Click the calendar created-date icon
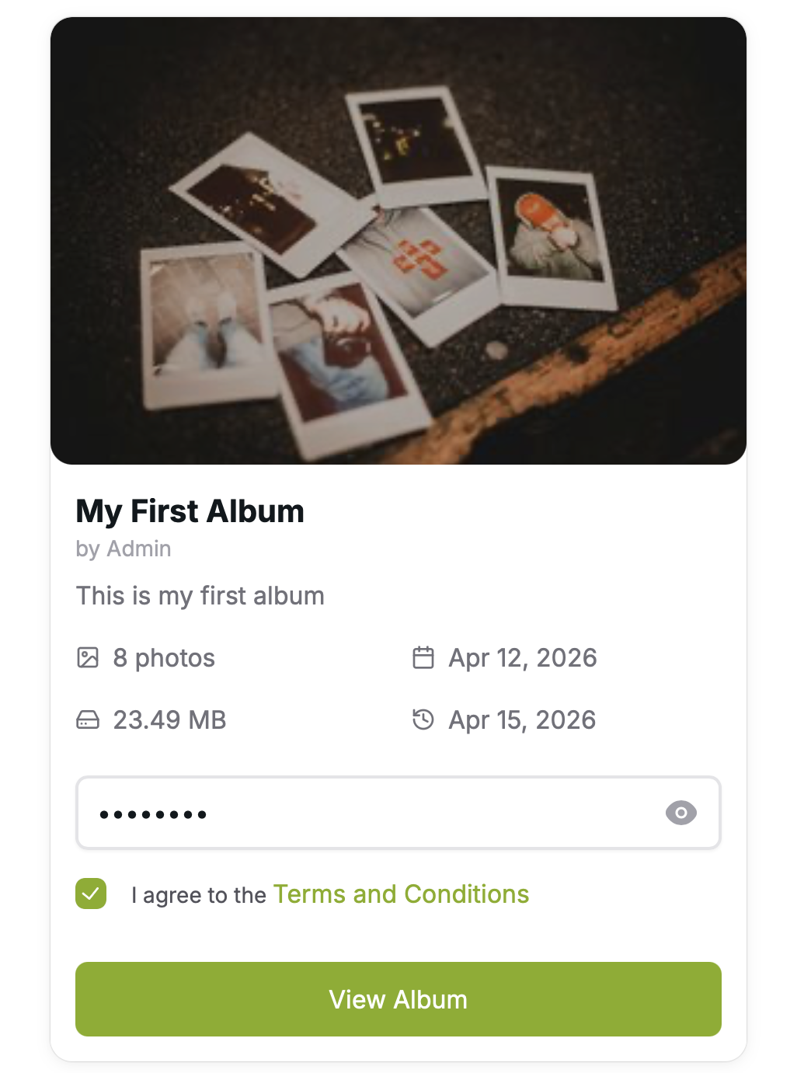804x1073 pixels. tap(423, 658)
